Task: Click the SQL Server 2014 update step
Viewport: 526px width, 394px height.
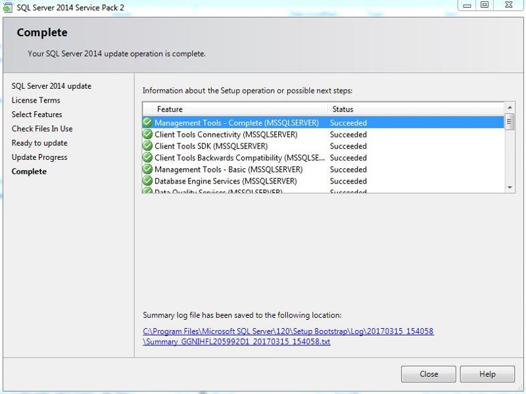Action: (x=51, y=86)
